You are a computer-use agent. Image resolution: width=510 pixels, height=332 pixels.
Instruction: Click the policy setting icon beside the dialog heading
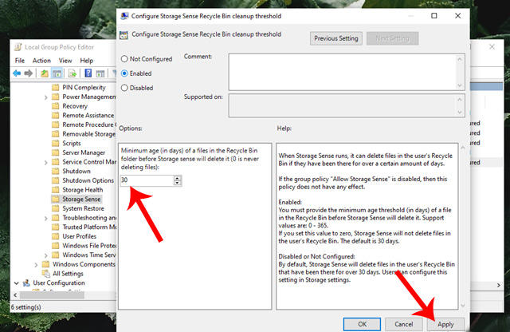[124, 35]
